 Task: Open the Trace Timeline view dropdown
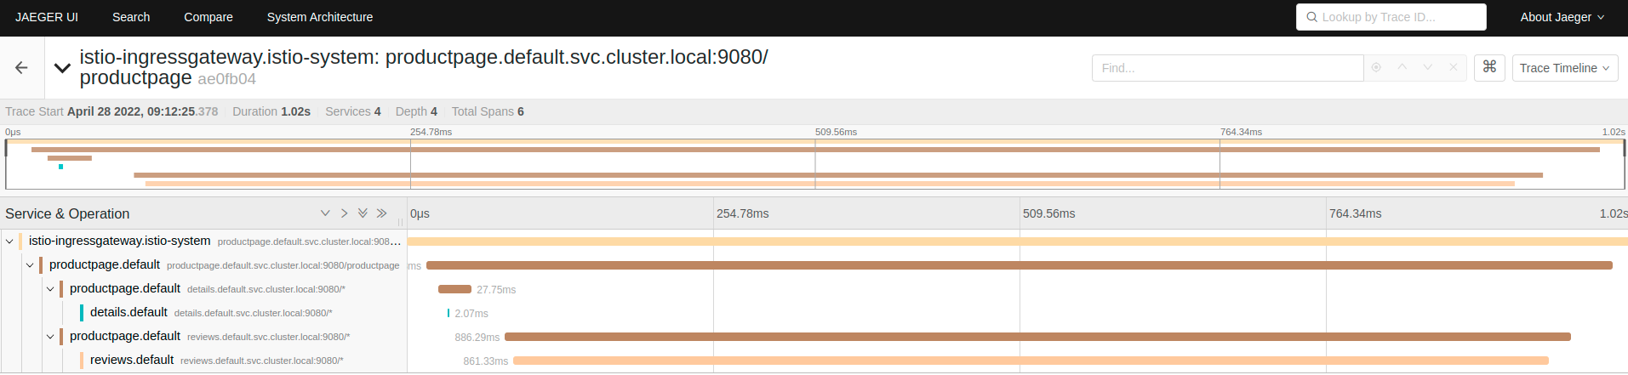1564,68
